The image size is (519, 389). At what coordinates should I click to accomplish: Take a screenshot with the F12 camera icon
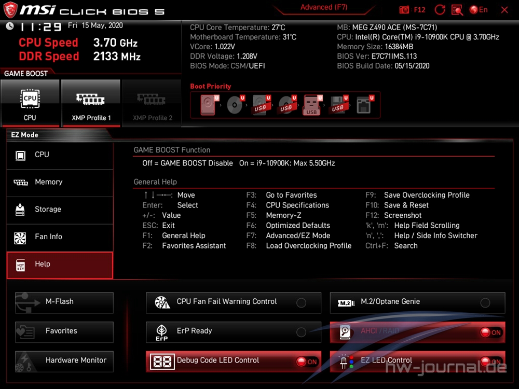[x=404, y=9]
